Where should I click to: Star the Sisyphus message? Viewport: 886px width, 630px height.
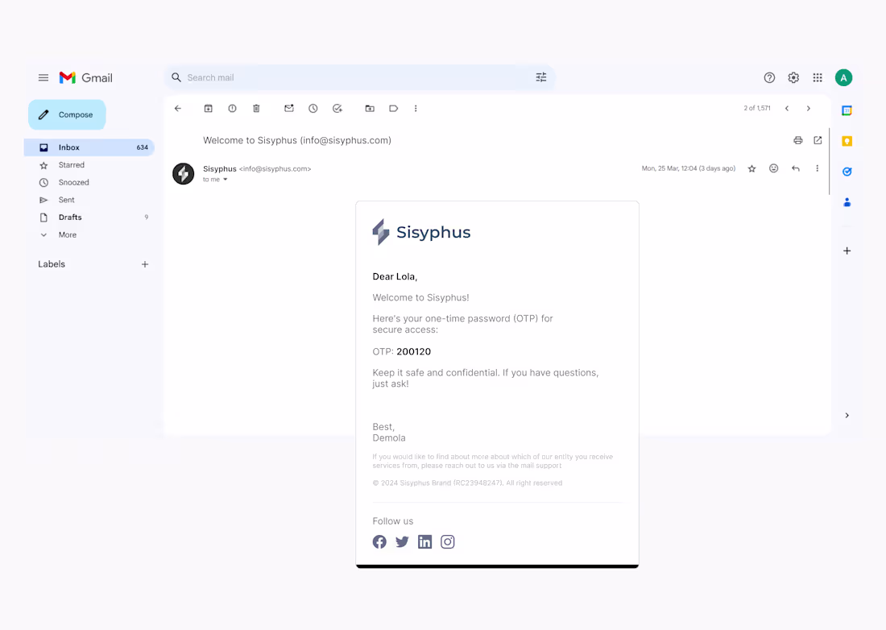751,168
